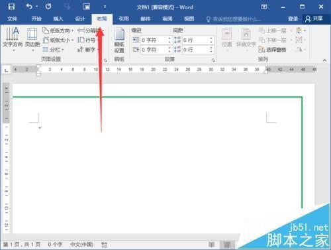Viewport: 331px width, 250px height.
Task: Click 环绕文字 wrap text button
Action: click(x=246, y=40)
